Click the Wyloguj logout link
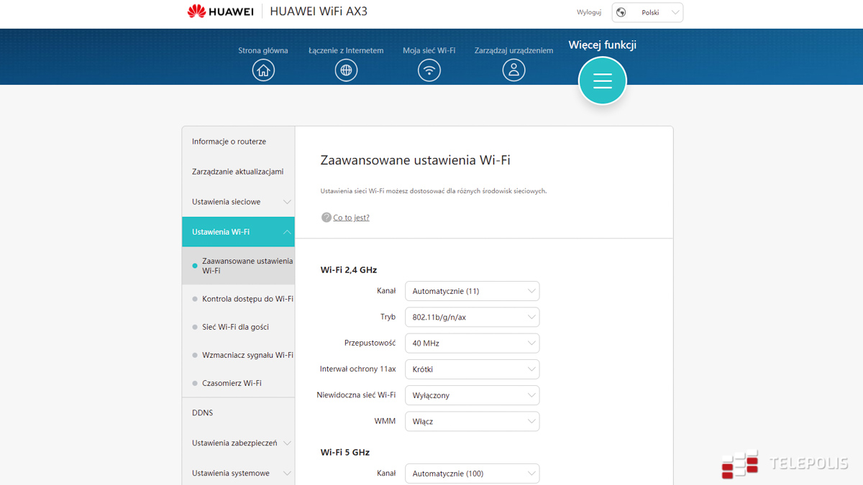This screenshot has height=485, width=863. pos(588,12)
